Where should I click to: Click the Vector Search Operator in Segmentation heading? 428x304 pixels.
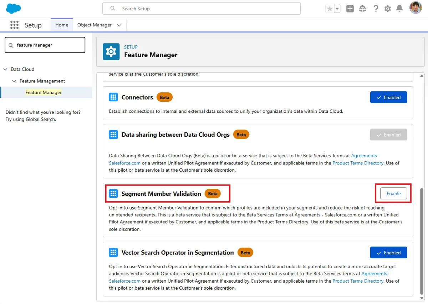tap(178, 253)
